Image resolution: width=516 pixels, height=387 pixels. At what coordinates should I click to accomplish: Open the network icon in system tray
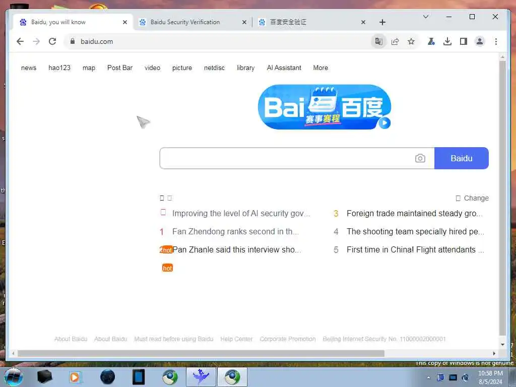point(453,378)
